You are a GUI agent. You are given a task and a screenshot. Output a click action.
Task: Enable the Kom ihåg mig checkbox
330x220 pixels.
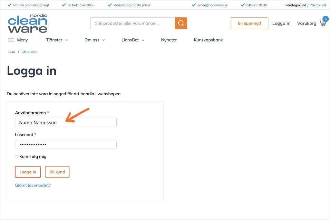[16, 157]
